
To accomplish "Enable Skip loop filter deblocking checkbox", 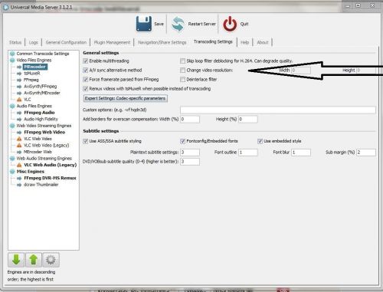I will [x=182, y=61].
